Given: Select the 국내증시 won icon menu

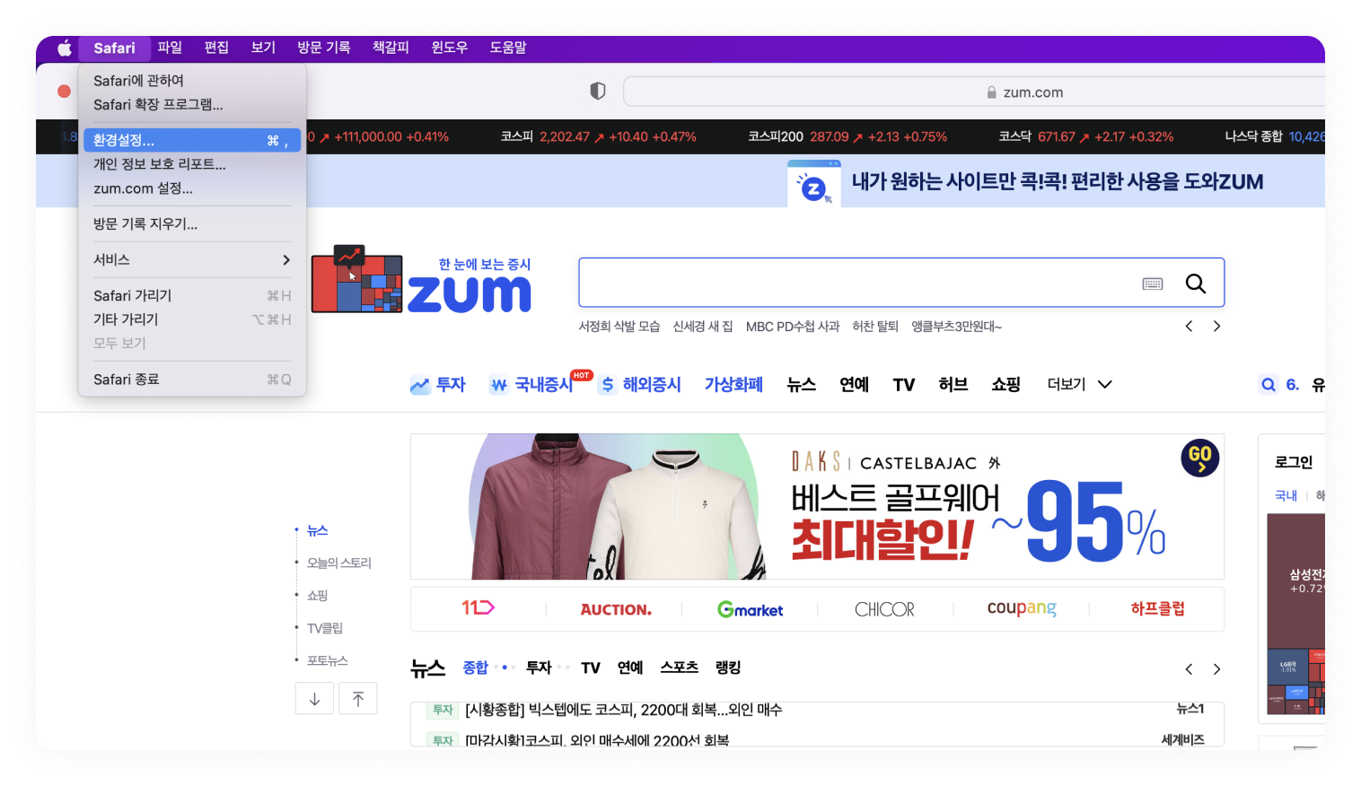Looking at the screenshot, I should click(x=499, y=384).
